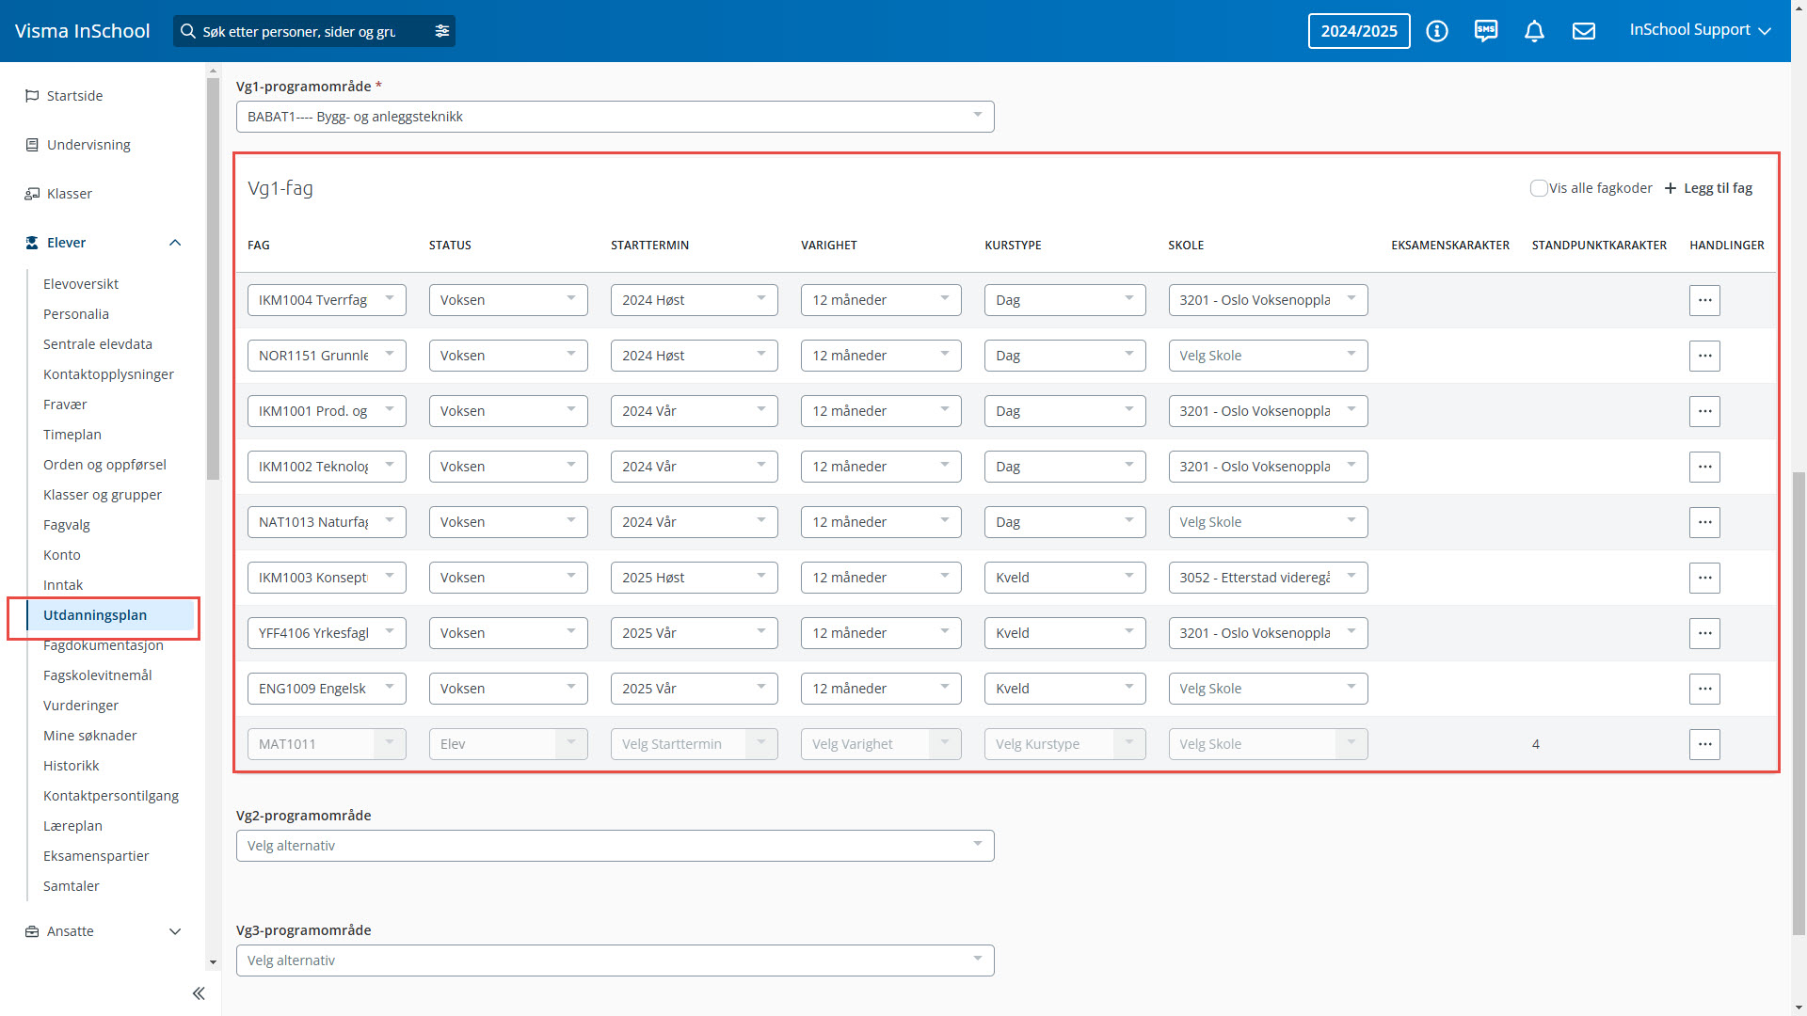Expand the Ansatte menu section

point(175,931)
